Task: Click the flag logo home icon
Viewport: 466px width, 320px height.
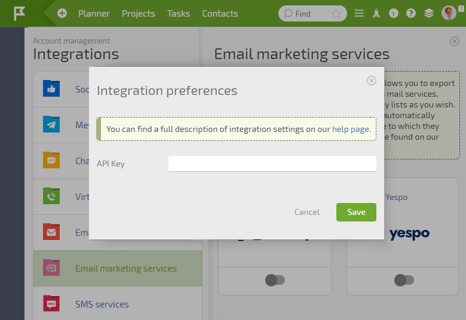Action: point(19,14)
